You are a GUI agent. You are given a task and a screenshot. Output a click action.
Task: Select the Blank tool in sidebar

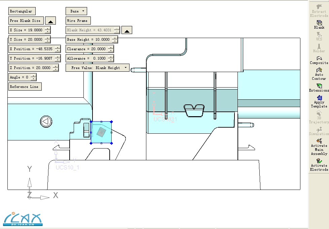pyautogui.click(x=319, y=23)
